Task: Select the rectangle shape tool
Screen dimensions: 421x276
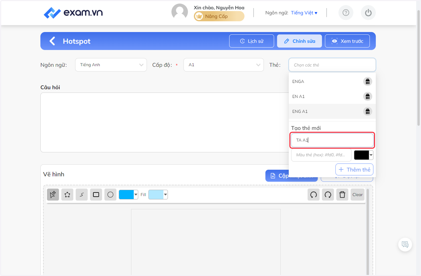Action: click(96, 195)
